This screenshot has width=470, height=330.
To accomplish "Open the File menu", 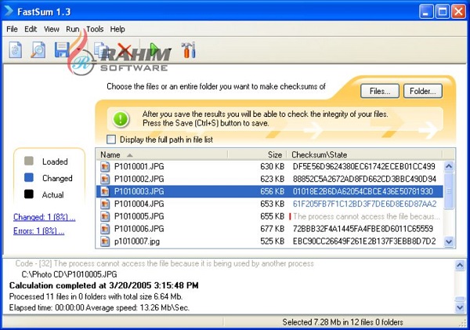I will pyautogui.click(x=12, y=29).
